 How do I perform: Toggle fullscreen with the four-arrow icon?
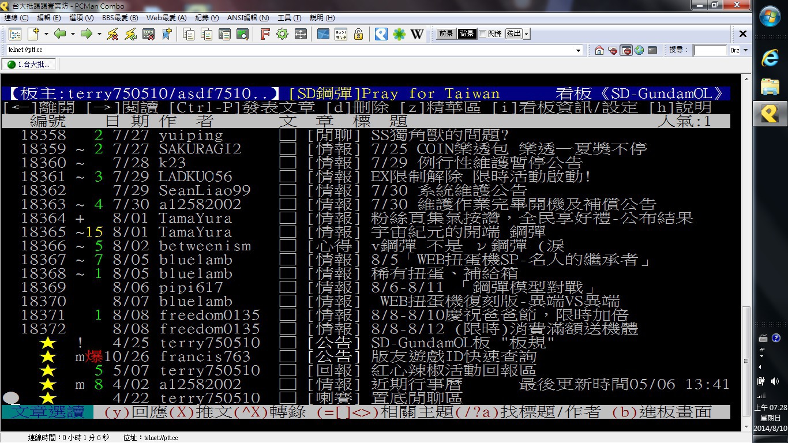pos(300,34)
